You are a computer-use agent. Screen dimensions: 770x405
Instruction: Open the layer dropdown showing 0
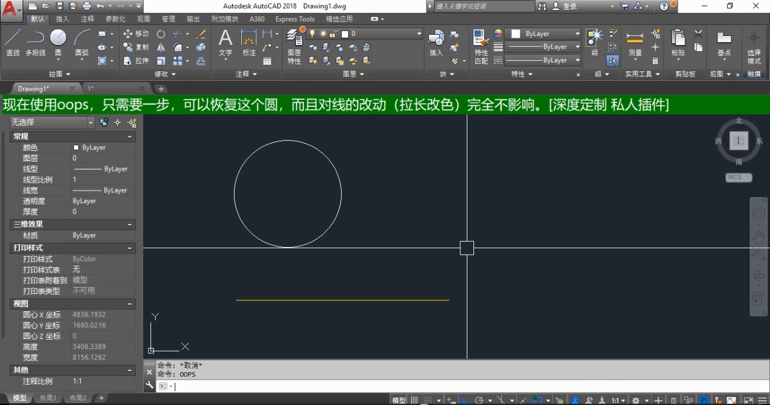[381, 34]
